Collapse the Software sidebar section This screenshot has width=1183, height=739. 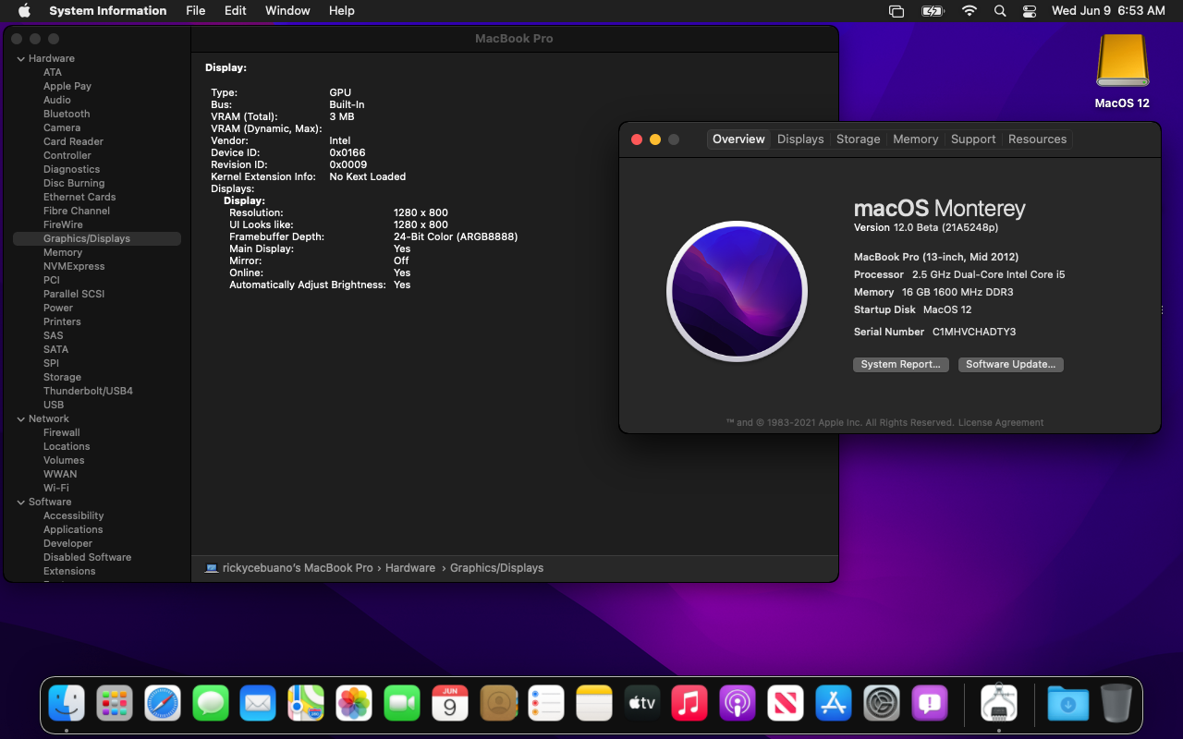coord(20,503)
